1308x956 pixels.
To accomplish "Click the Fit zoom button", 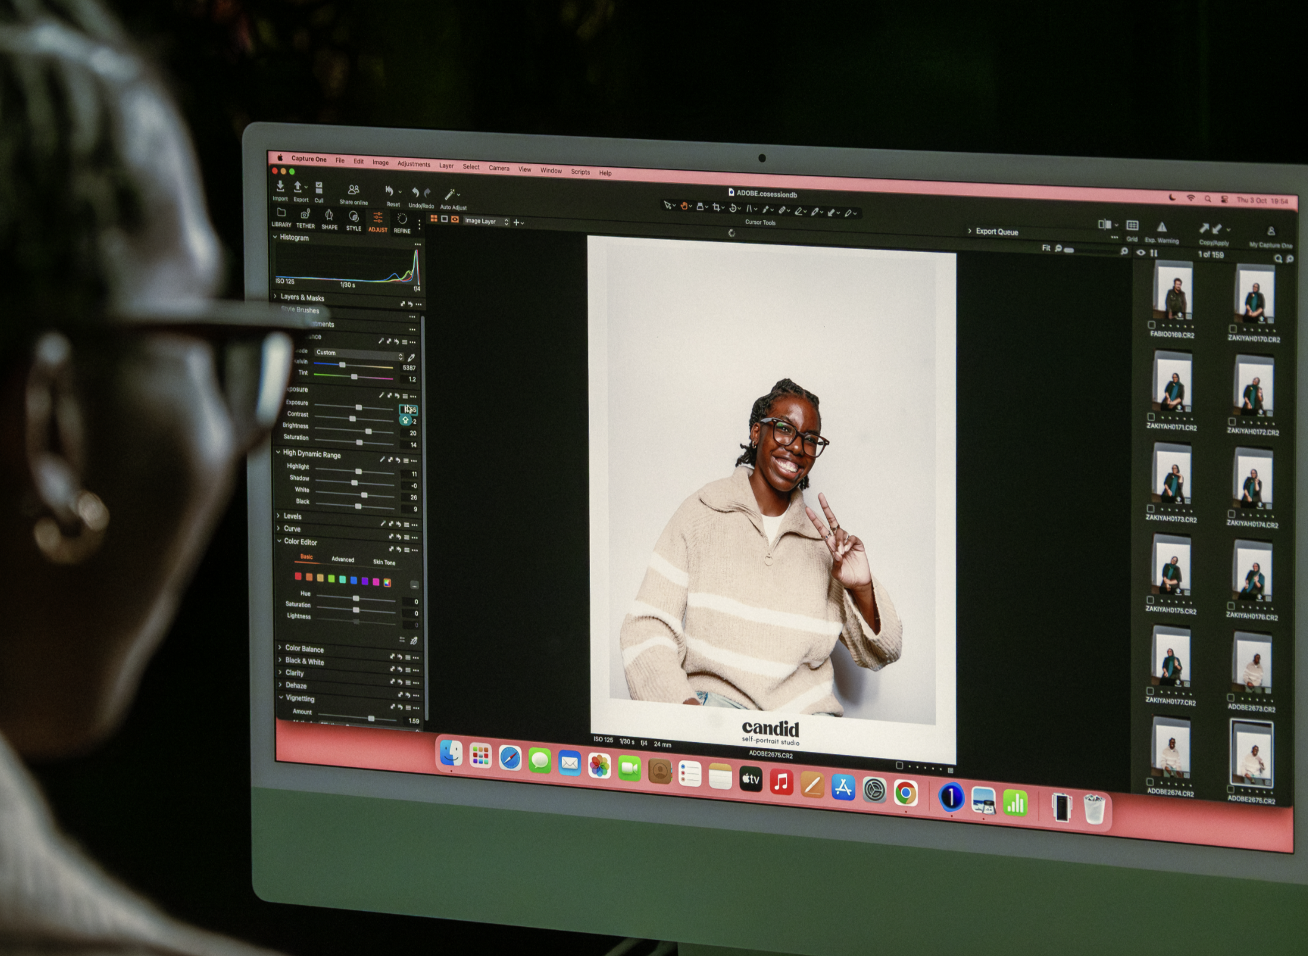I will [x=1046, y=248].
